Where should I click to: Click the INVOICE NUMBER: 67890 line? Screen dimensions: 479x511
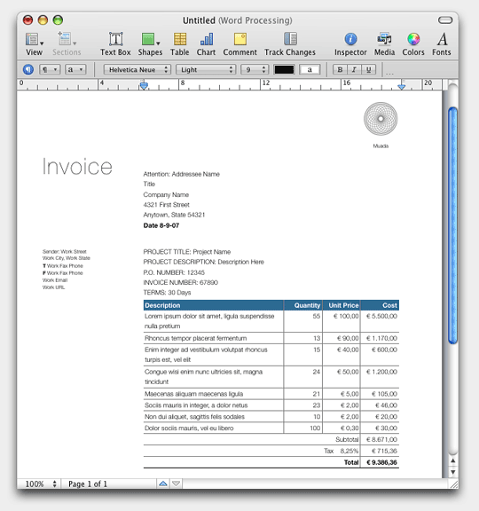click(x=181, y=282)
